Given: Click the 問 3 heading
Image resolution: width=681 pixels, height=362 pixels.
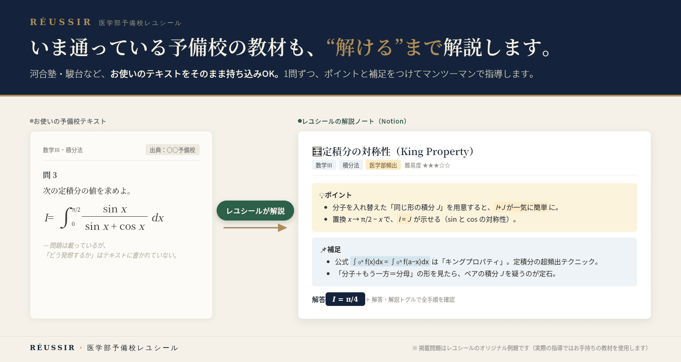Looking at the screenshot, I should click(x=50, y=175).
